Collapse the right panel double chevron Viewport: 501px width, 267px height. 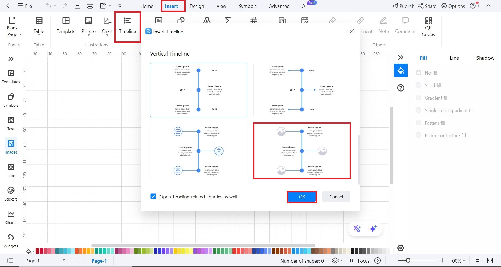click(x=401, y=57)
